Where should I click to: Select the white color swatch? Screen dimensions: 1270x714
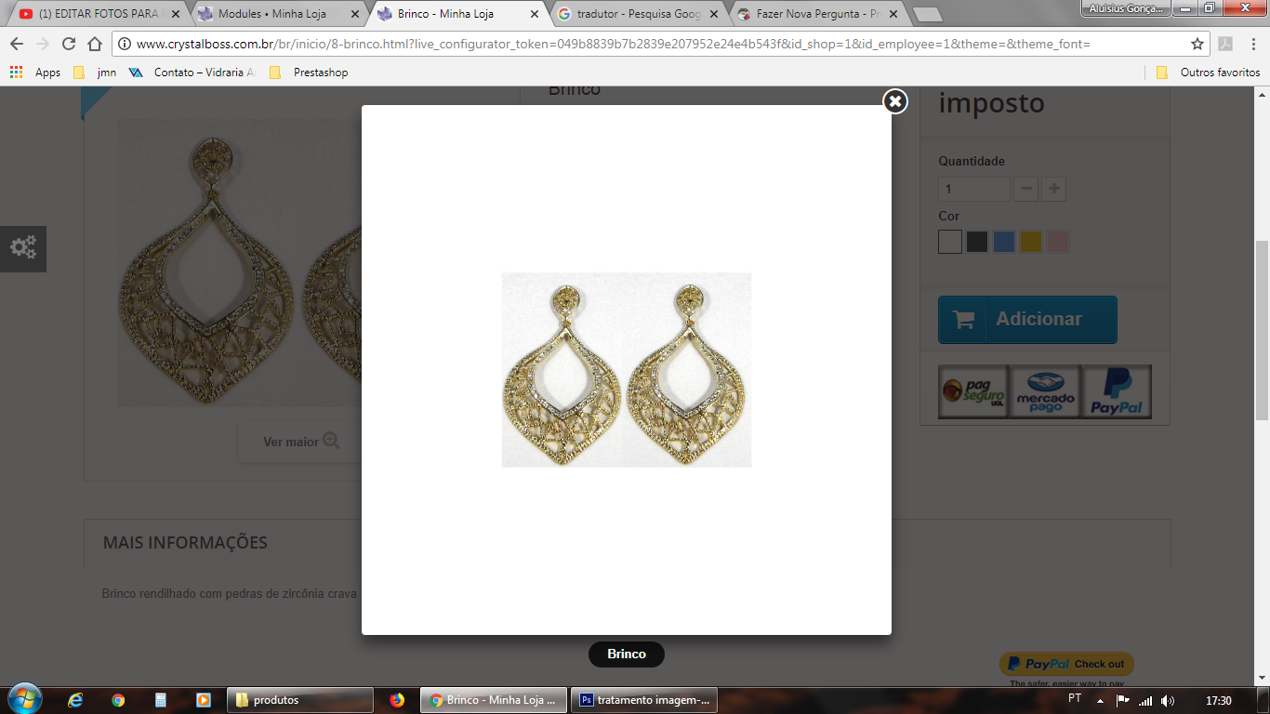pos(950,242)
